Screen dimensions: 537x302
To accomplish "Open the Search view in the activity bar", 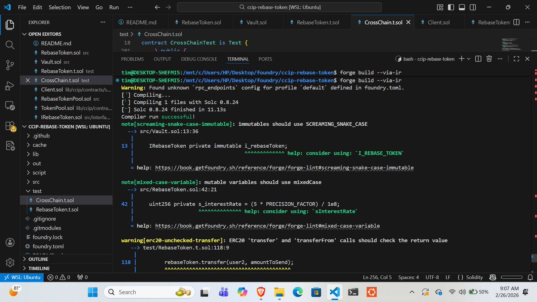I will [x=10, y=45].
